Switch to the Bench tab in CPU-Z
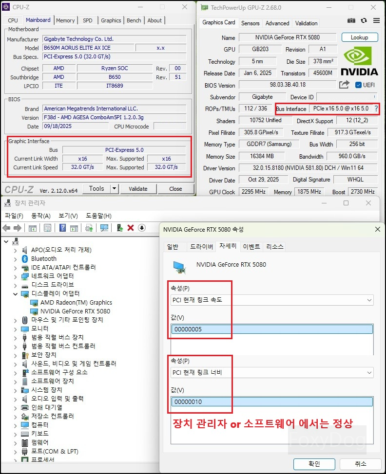Viewport: 386px width, 474px height. coord(134,20)
